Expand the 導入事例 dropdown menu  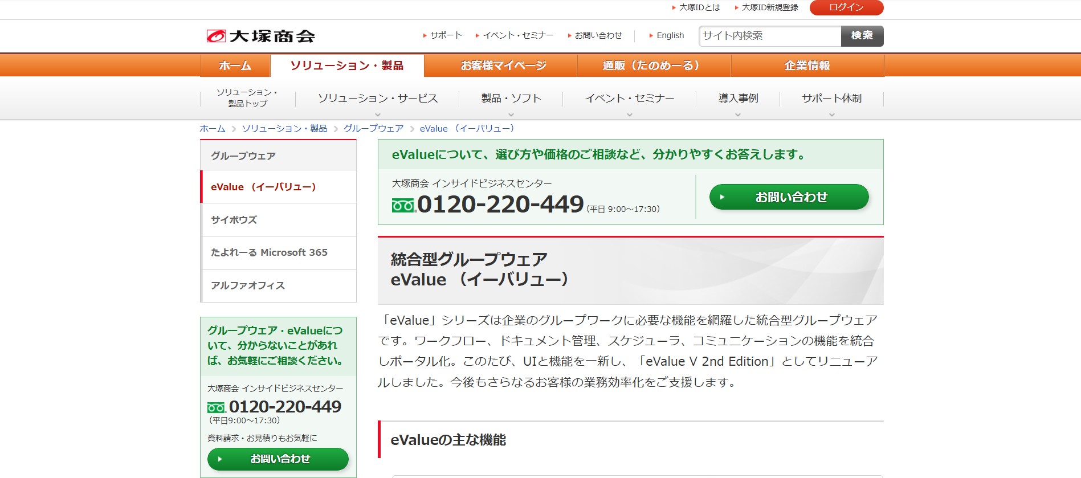738,99
